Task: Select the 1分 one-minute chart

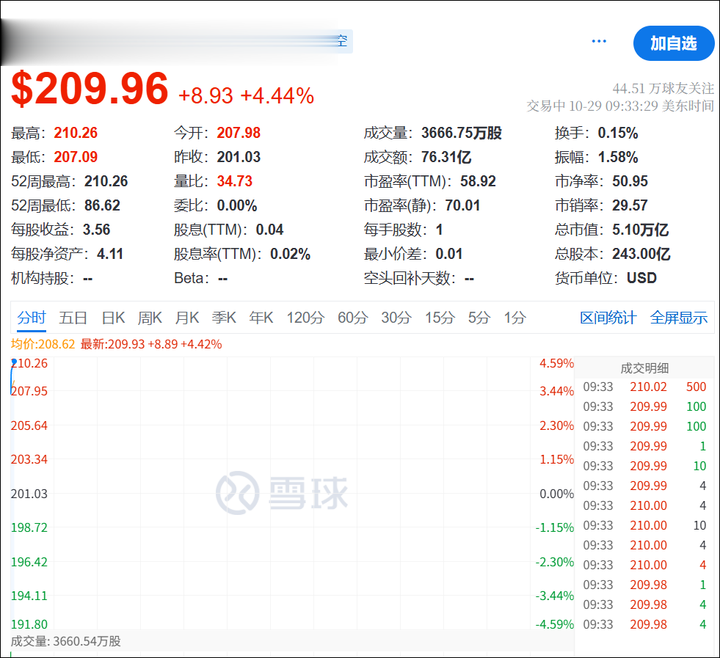Action: (512, 318)
